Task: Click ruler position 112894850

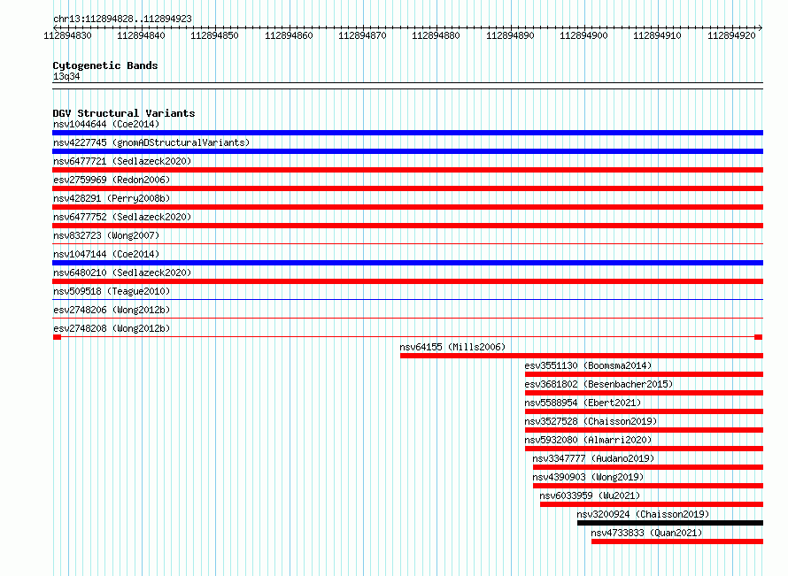Action: tap(214, 35)
